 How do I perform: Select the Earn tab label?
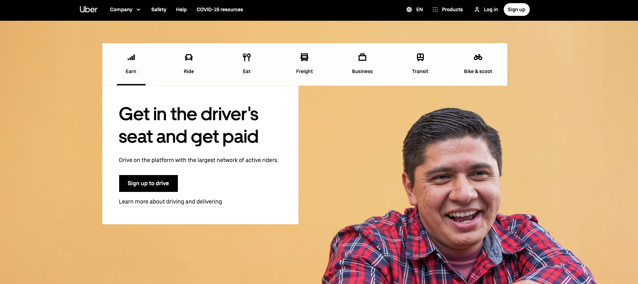[x=131, y=71]
